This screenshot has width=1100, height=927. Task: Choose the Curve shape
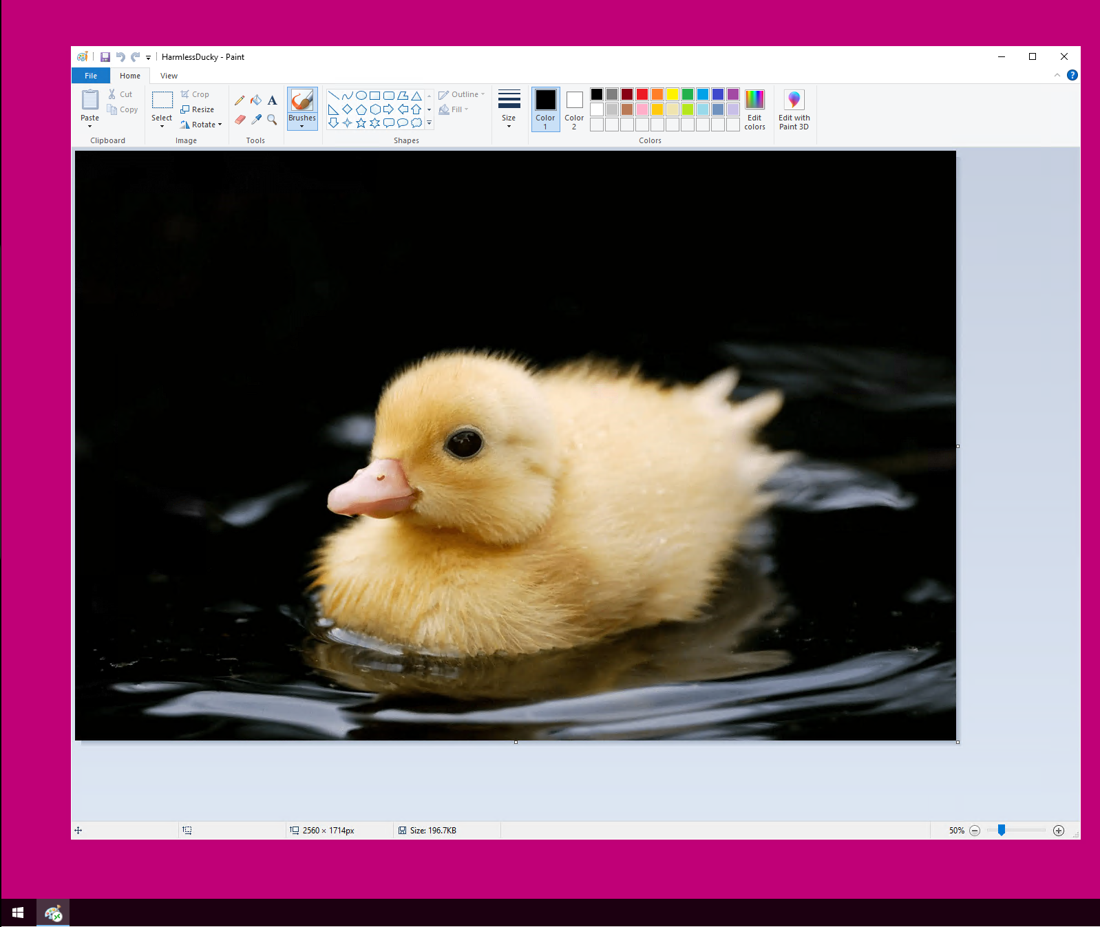click(347, 96)
